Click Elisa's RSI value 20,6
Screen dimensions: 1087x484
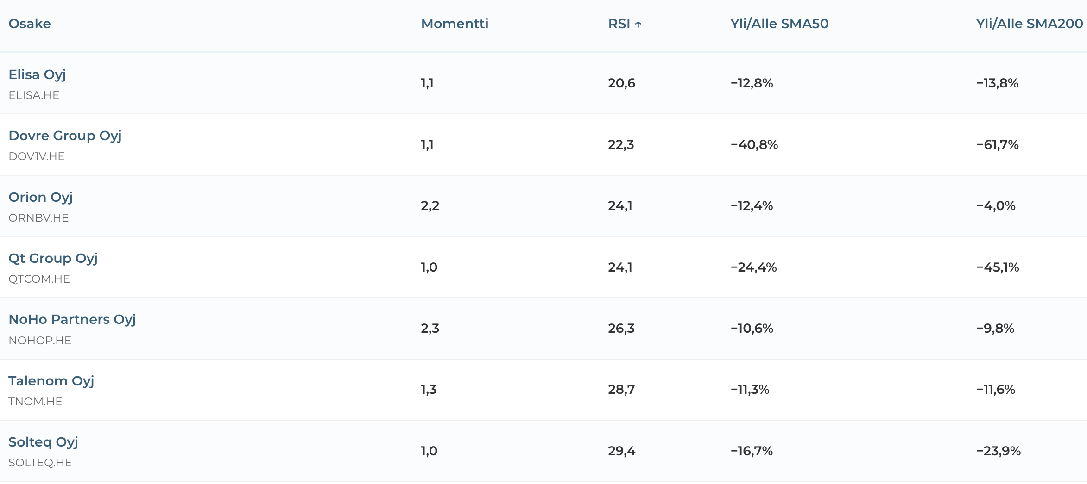621,83
